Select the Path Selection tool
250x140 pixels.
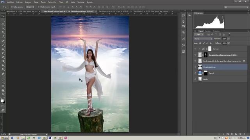click(x=3, y=82)
